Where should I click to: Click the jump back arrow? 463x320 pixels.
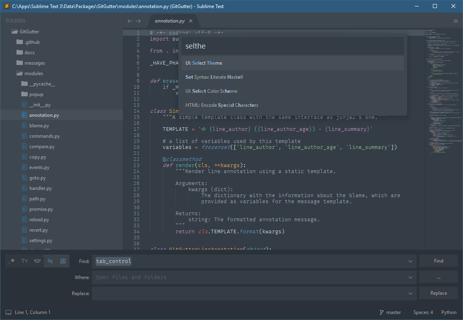click(x=130, y=21)
